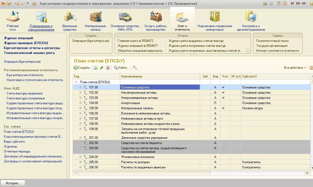Toggle Кол. checkmark for account 101.00
This screenshot has height=187, width=313.
click(x=223, y=87)
